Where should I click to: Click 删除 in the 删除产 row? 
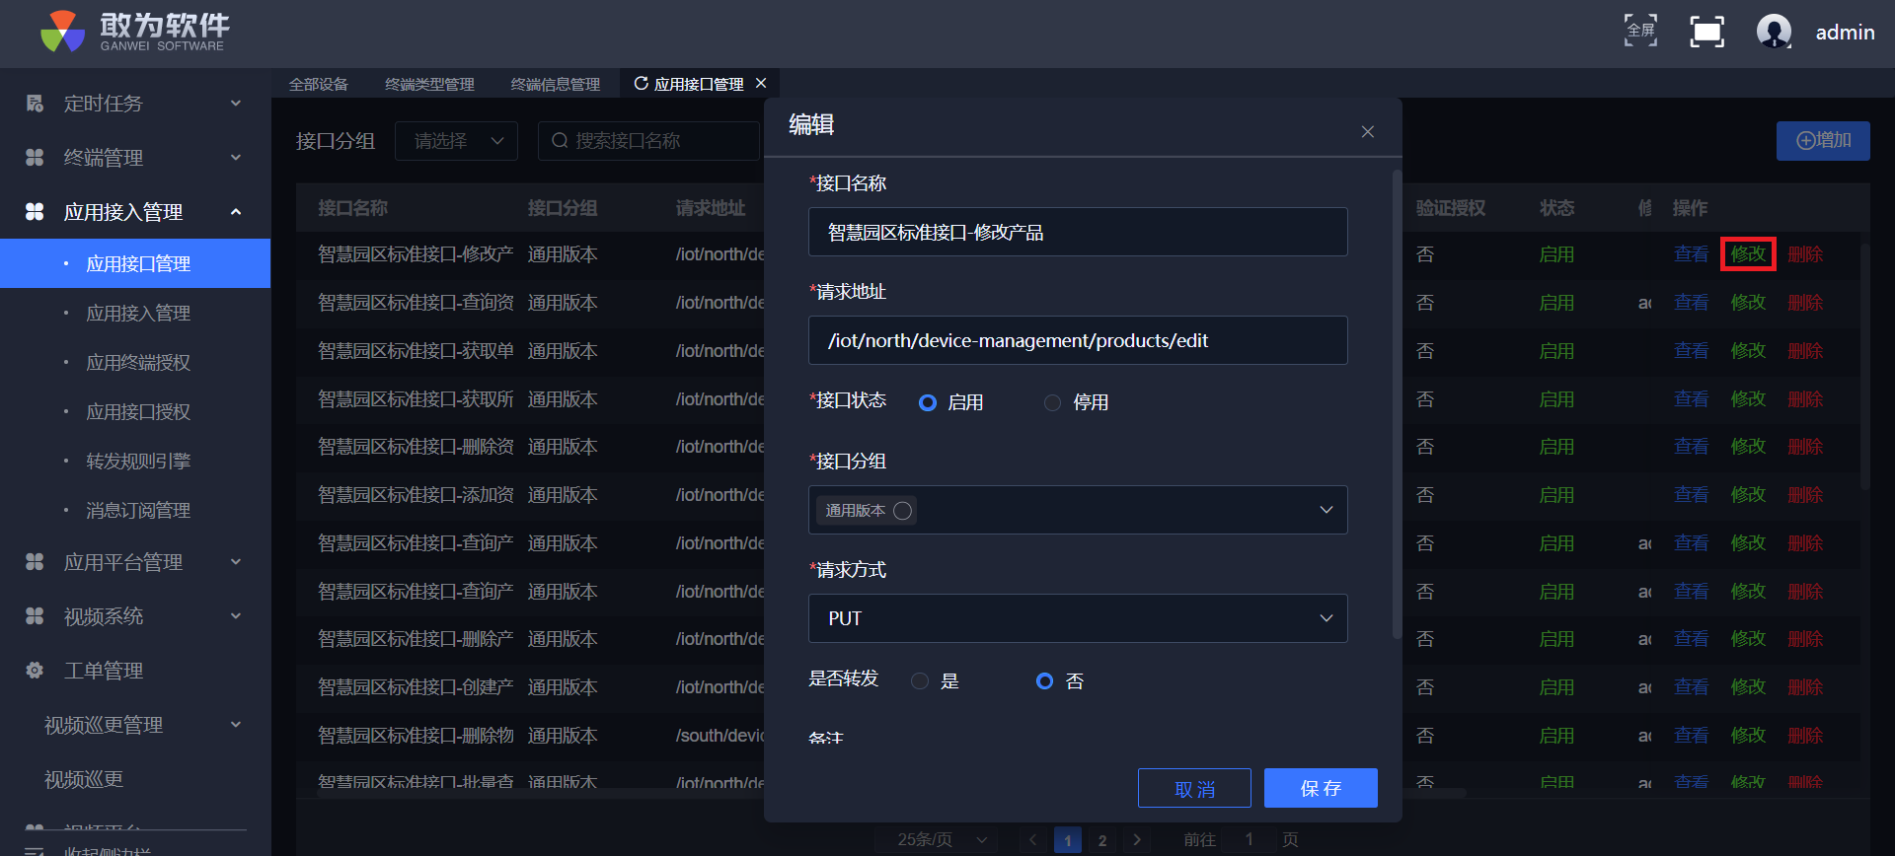(1805, 639)
